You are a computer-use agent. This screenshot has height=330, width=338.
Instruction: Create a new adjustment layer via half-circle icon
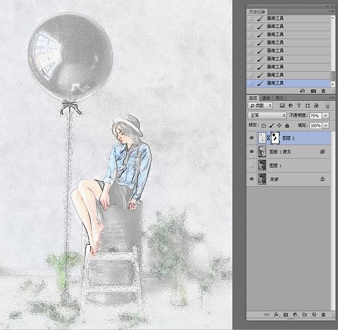[295, 315]
